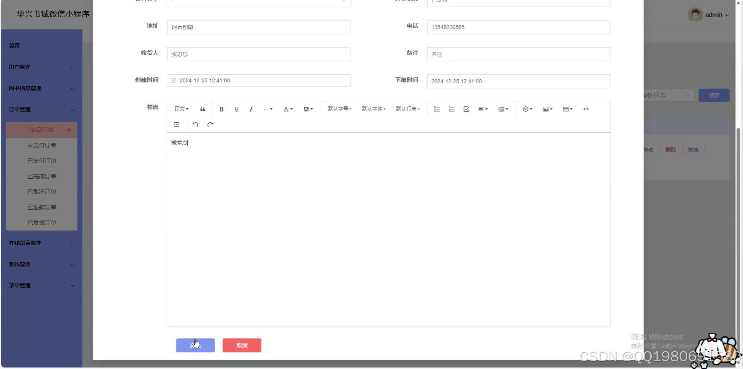Expand the 在线留言管理 sidebar menu
Screen dimensions: 743x369
point(42,243)
